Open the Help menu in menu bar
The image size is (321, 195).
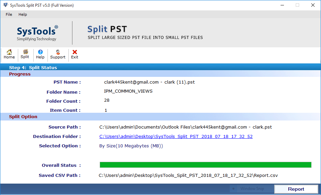(23, 14)
